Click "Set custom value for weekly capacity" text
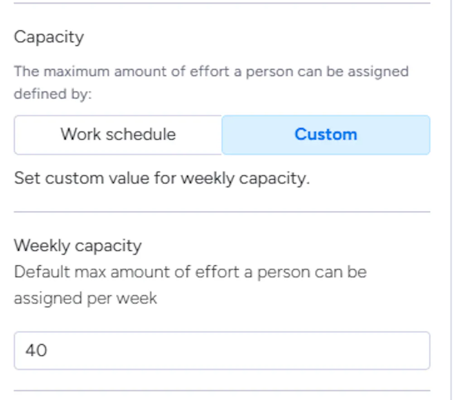Image resolution: width=453 pixels, height=400 pixels. [162, 178]
